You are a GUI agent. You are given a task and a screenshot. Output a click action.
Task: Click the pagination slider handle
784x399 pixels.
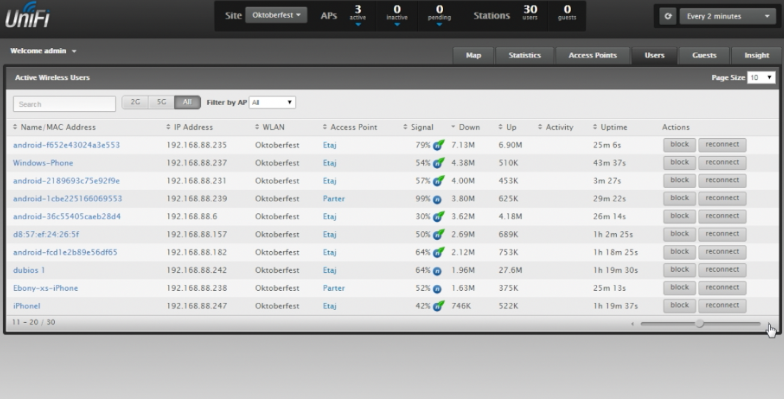[699, 323]
